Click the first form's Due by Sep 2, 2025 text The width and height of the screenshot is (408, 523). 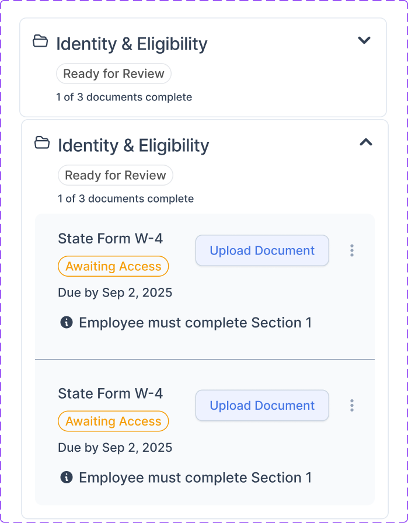click(x=115, y=292)
